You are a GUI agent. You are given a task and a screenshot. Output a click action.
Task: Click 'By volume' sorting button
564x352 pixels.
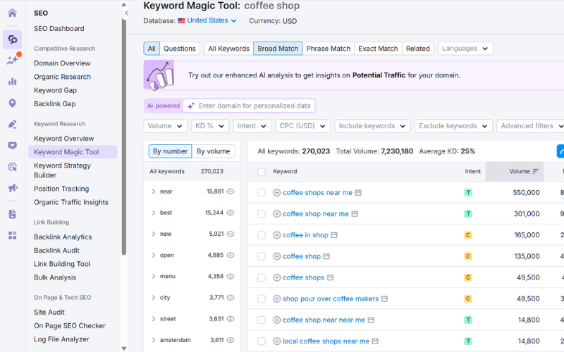[213, 151]
